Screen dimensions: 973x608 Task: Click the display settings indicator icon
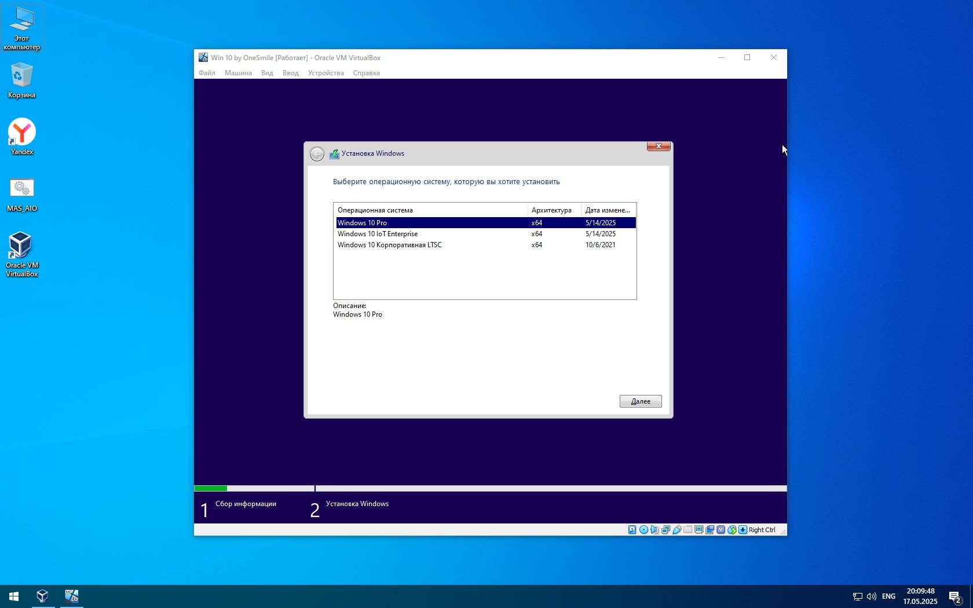(x=699, y=530)
